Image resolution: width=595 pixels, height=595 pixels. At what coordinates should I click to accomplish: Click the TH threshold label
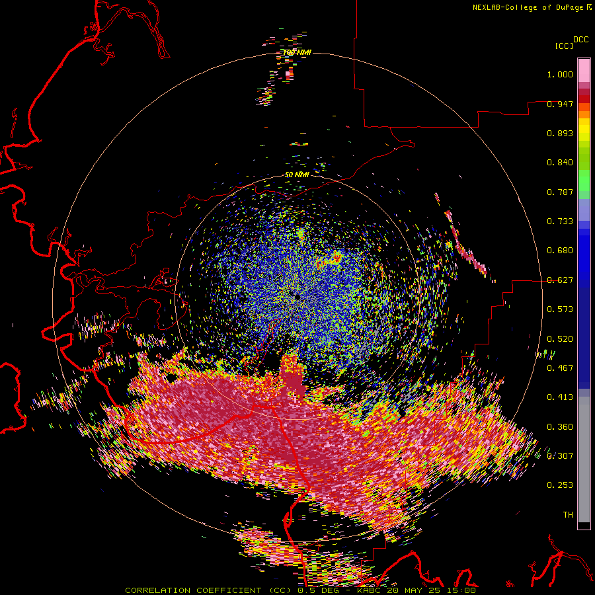point(568,515)
